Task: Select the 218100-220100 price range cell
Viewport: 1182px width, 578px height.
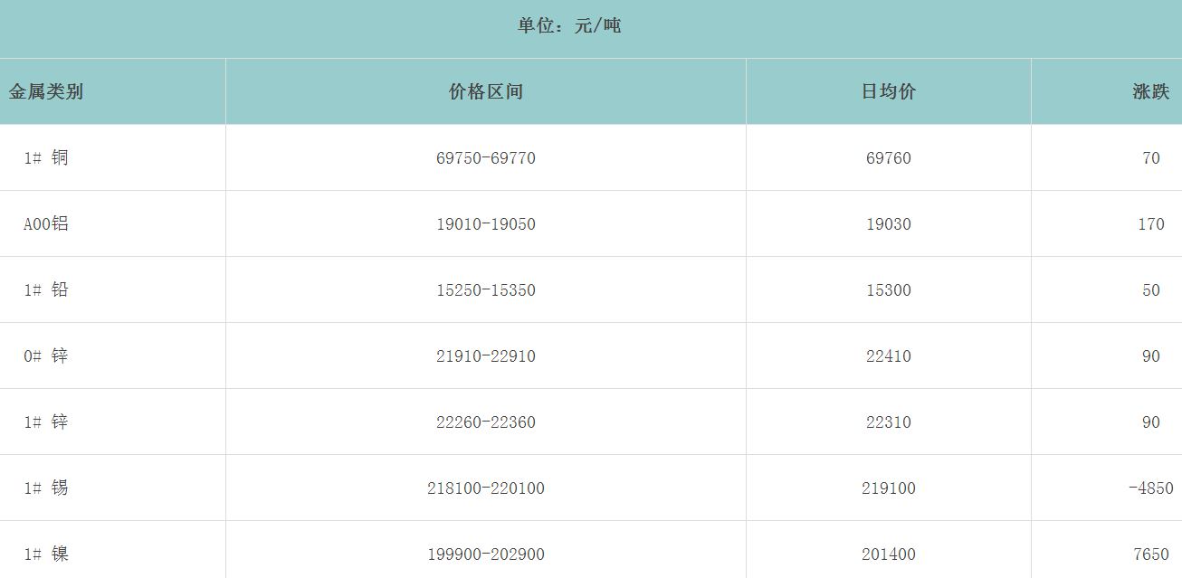Action: point(486,488)
